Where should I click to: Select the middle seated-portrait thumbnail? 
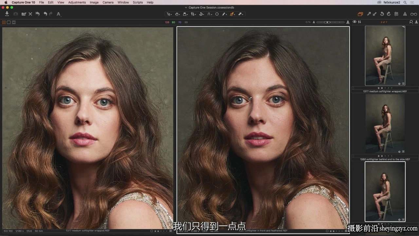pyautogui.click(x=385, y=124)
